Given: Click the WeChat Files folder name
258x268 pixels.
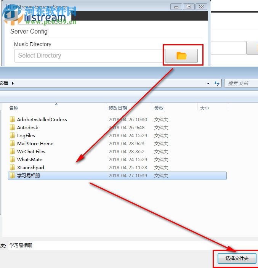Looking at the screenshot, I should 31,152.
